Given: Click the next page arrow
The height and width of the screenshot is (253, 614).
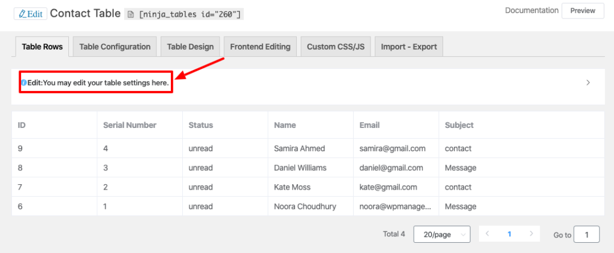Looking at the screenshot, I should [x=531, y=234].
